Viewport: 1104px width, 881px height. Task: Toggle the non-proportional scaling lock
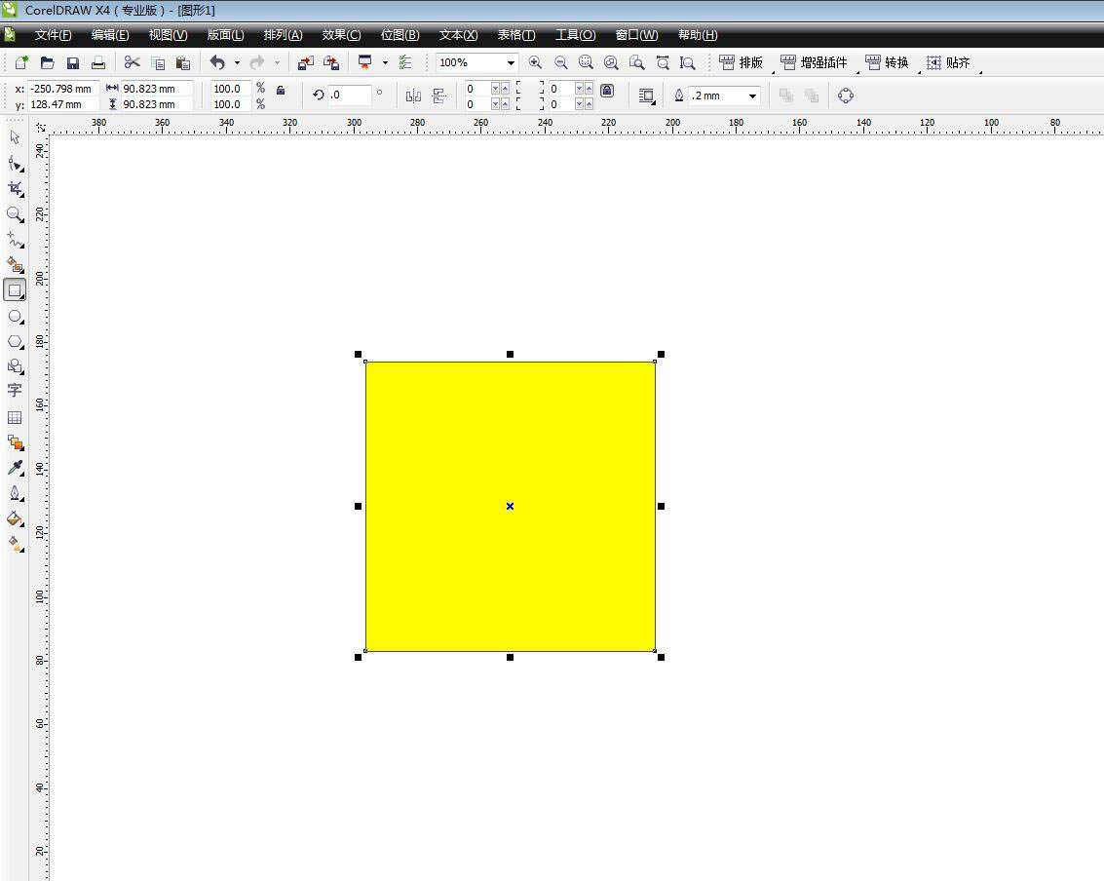click(281, 90)
